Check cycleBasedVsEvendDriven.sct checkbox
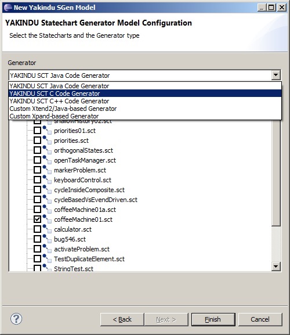Screen dimensions: 290x335 click(37, 200)
